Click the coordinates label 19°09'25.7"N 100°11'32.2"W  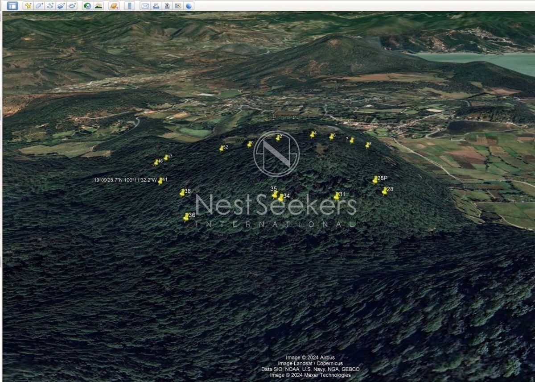point(125,180)
